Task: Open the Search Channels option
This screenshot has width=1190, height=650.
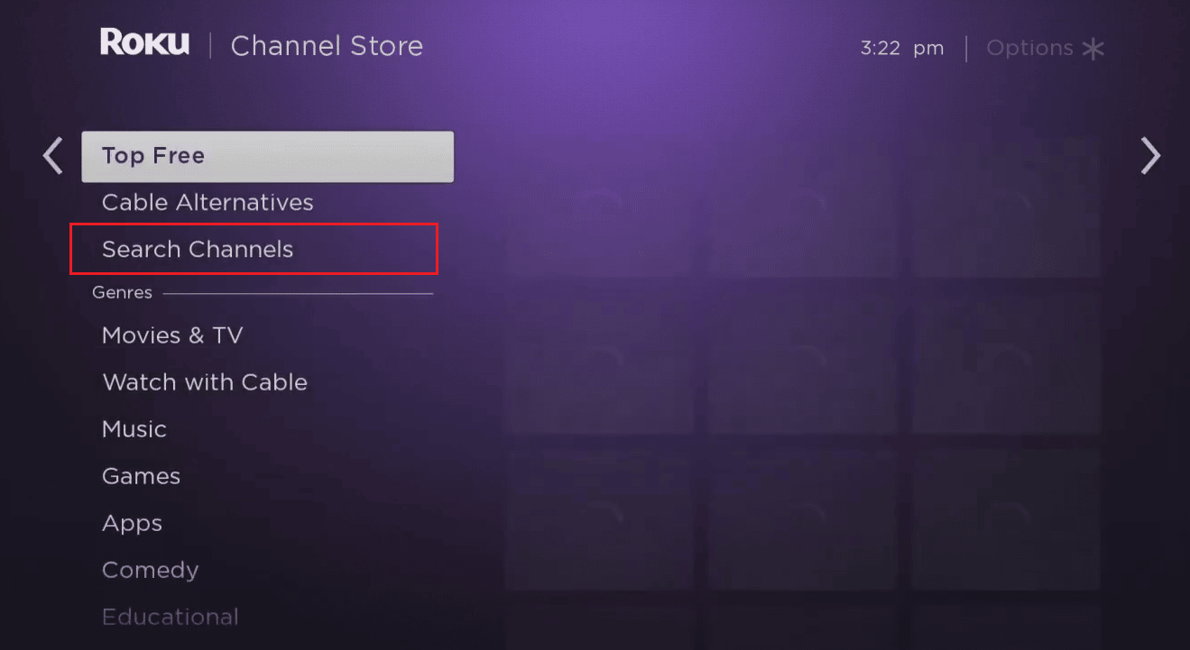Action: coord(198,249)
